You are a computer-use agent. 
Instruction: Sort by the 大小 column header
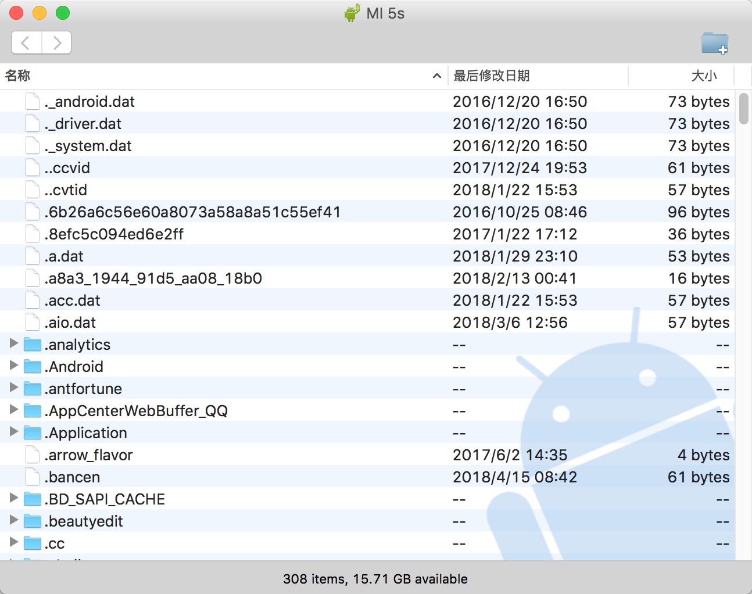704,76
